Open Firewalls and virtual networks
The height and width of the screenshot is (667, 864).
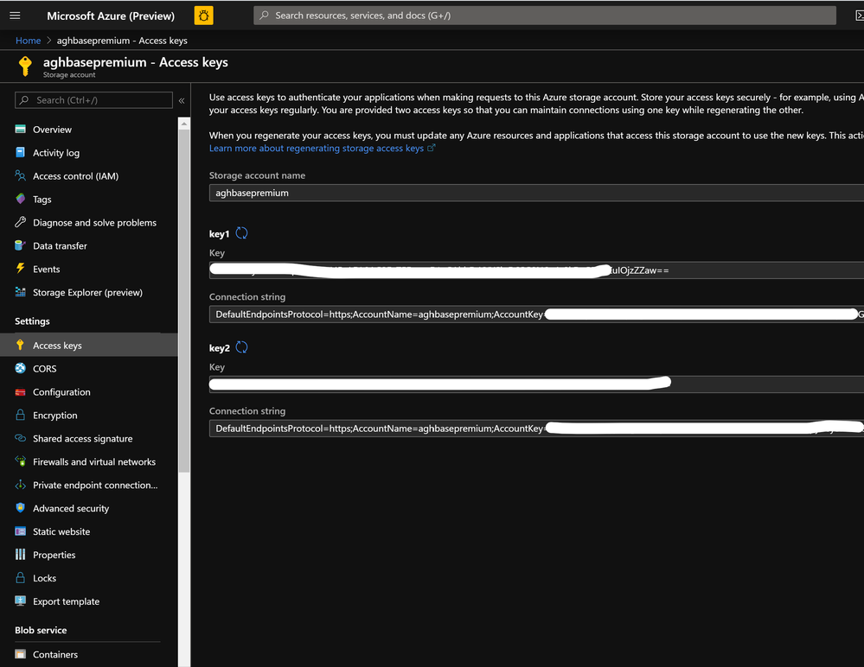click(x=88, y=461)
